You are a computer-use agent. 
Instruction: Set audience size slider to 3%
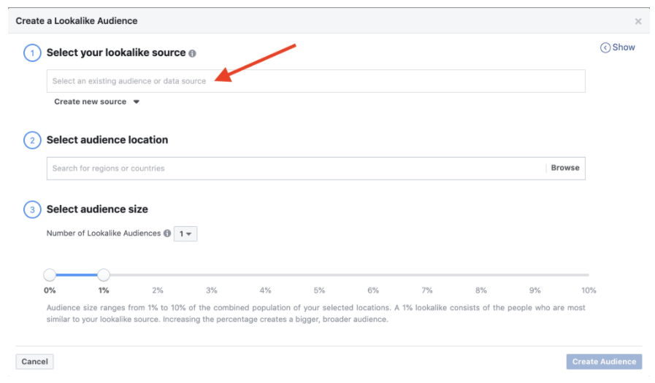click(212, 275)
